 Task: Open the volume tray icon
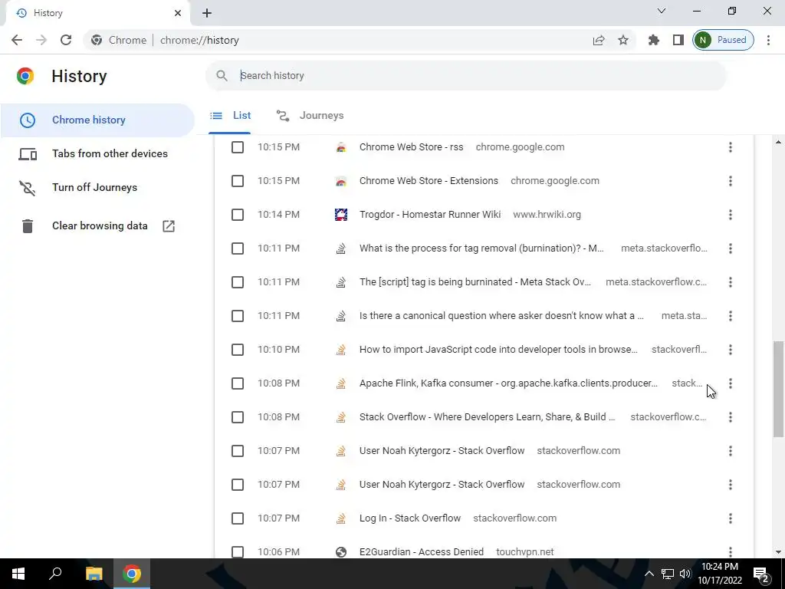685,574
